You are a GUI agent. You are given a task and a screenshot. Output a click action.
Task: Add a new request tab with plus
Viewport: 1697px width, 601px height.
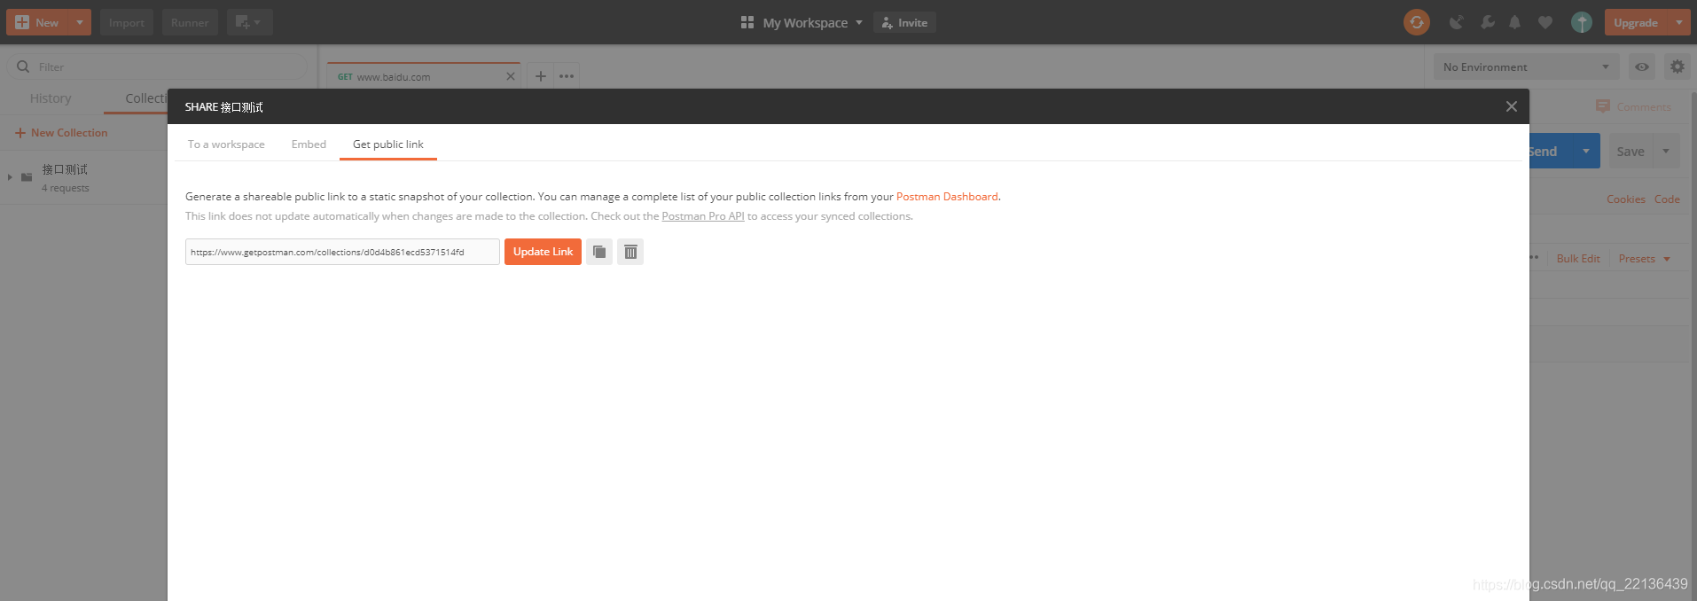tap(540, 76)
